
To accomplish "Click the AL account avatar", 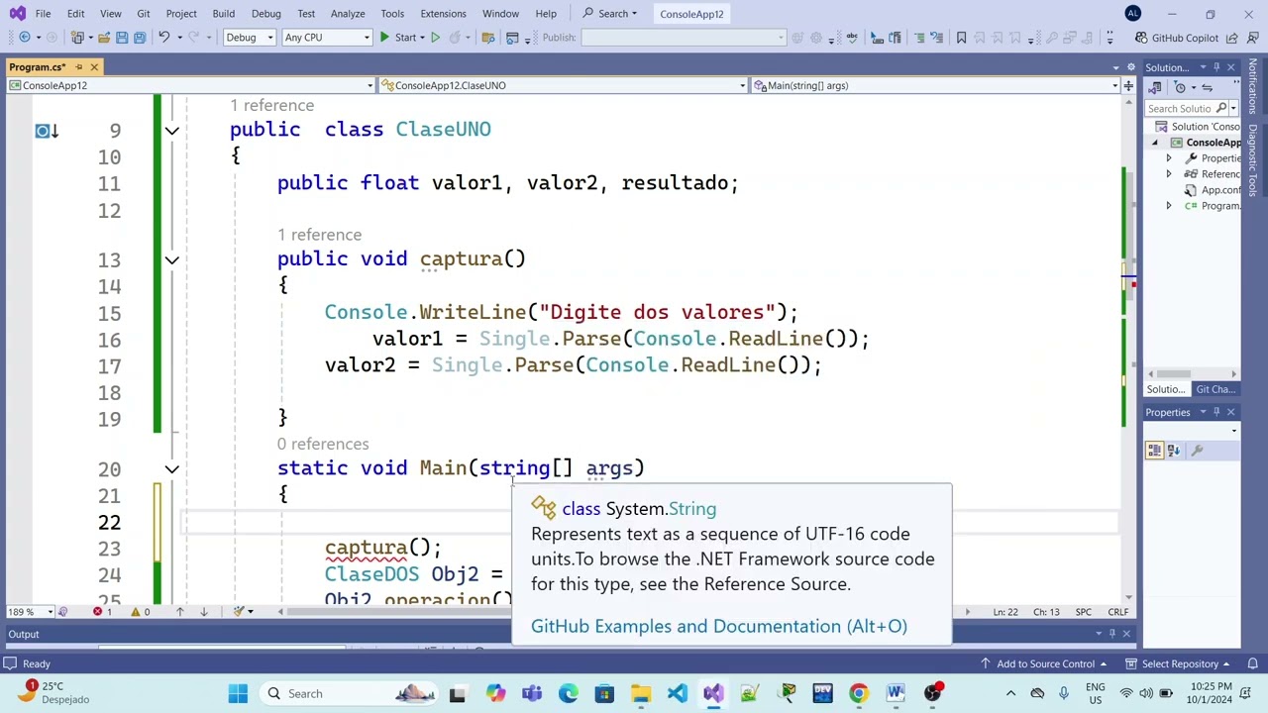I will pos(1133,14).
